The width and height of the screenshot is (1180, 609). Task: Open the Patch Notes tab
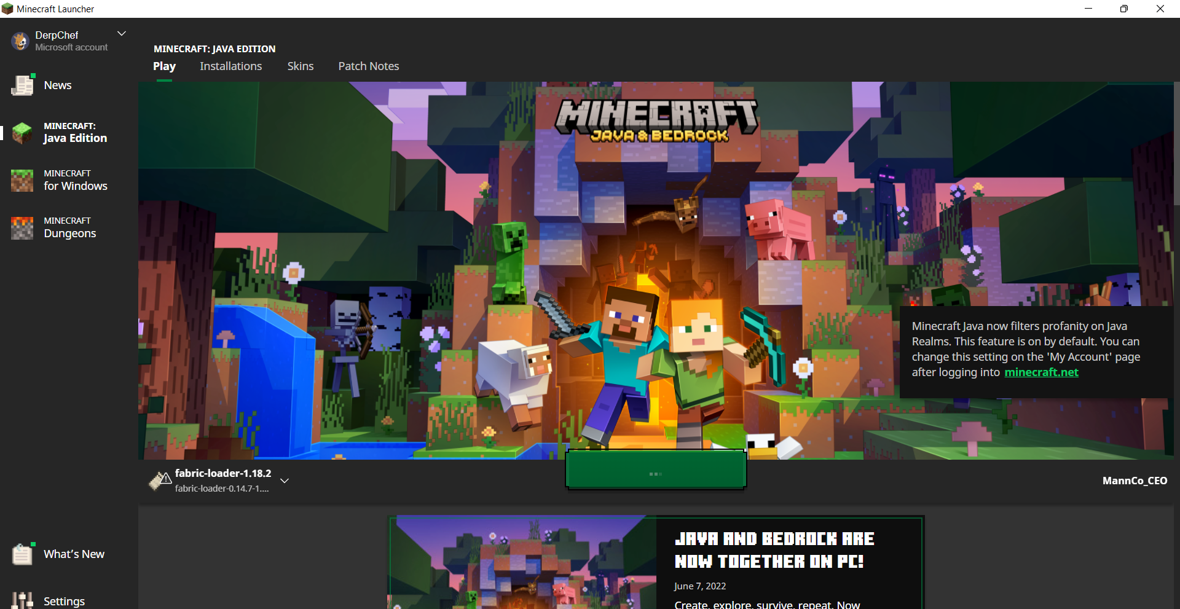pyautogui.click(x=368, y=66)
